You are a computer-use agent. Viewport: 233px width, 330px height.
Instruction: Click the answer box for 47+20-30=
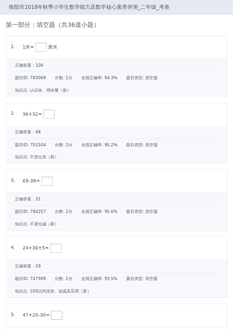pos(56,315)
